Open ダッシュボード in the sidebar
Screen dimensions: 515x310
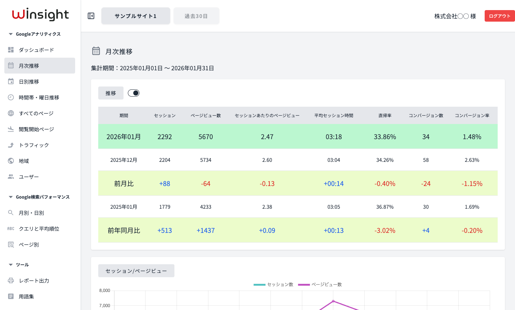pyautogui.click(x=40, y=50)
